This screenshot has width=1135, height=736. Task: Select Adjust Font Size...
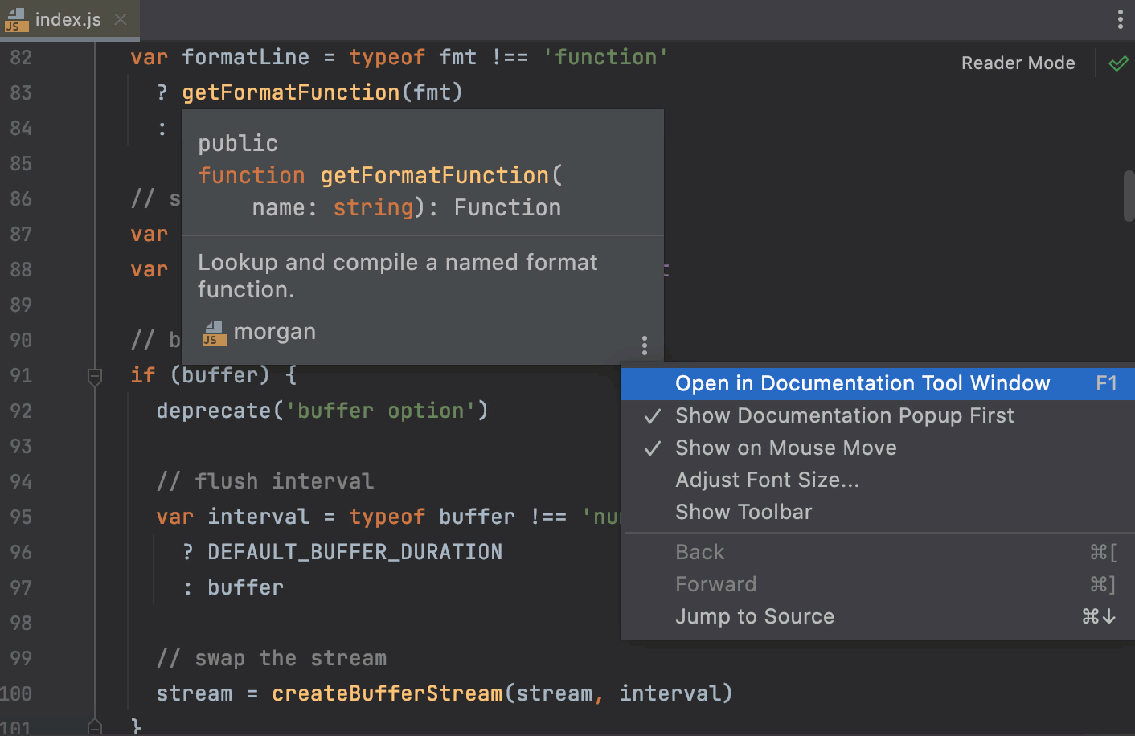tap(878, 480)
